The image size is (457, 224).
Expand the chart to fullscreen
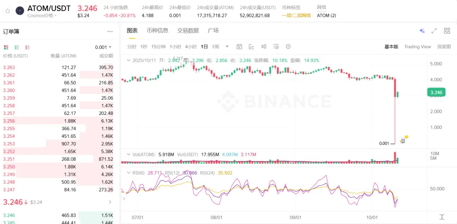coord(434,31)
